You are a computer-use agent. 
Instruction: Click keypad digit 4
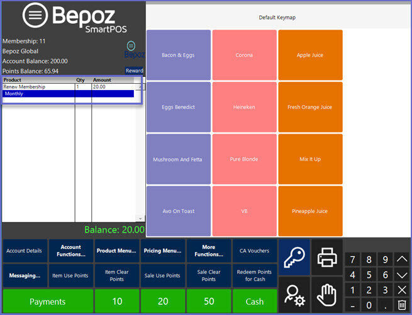[x=353, y=275]
